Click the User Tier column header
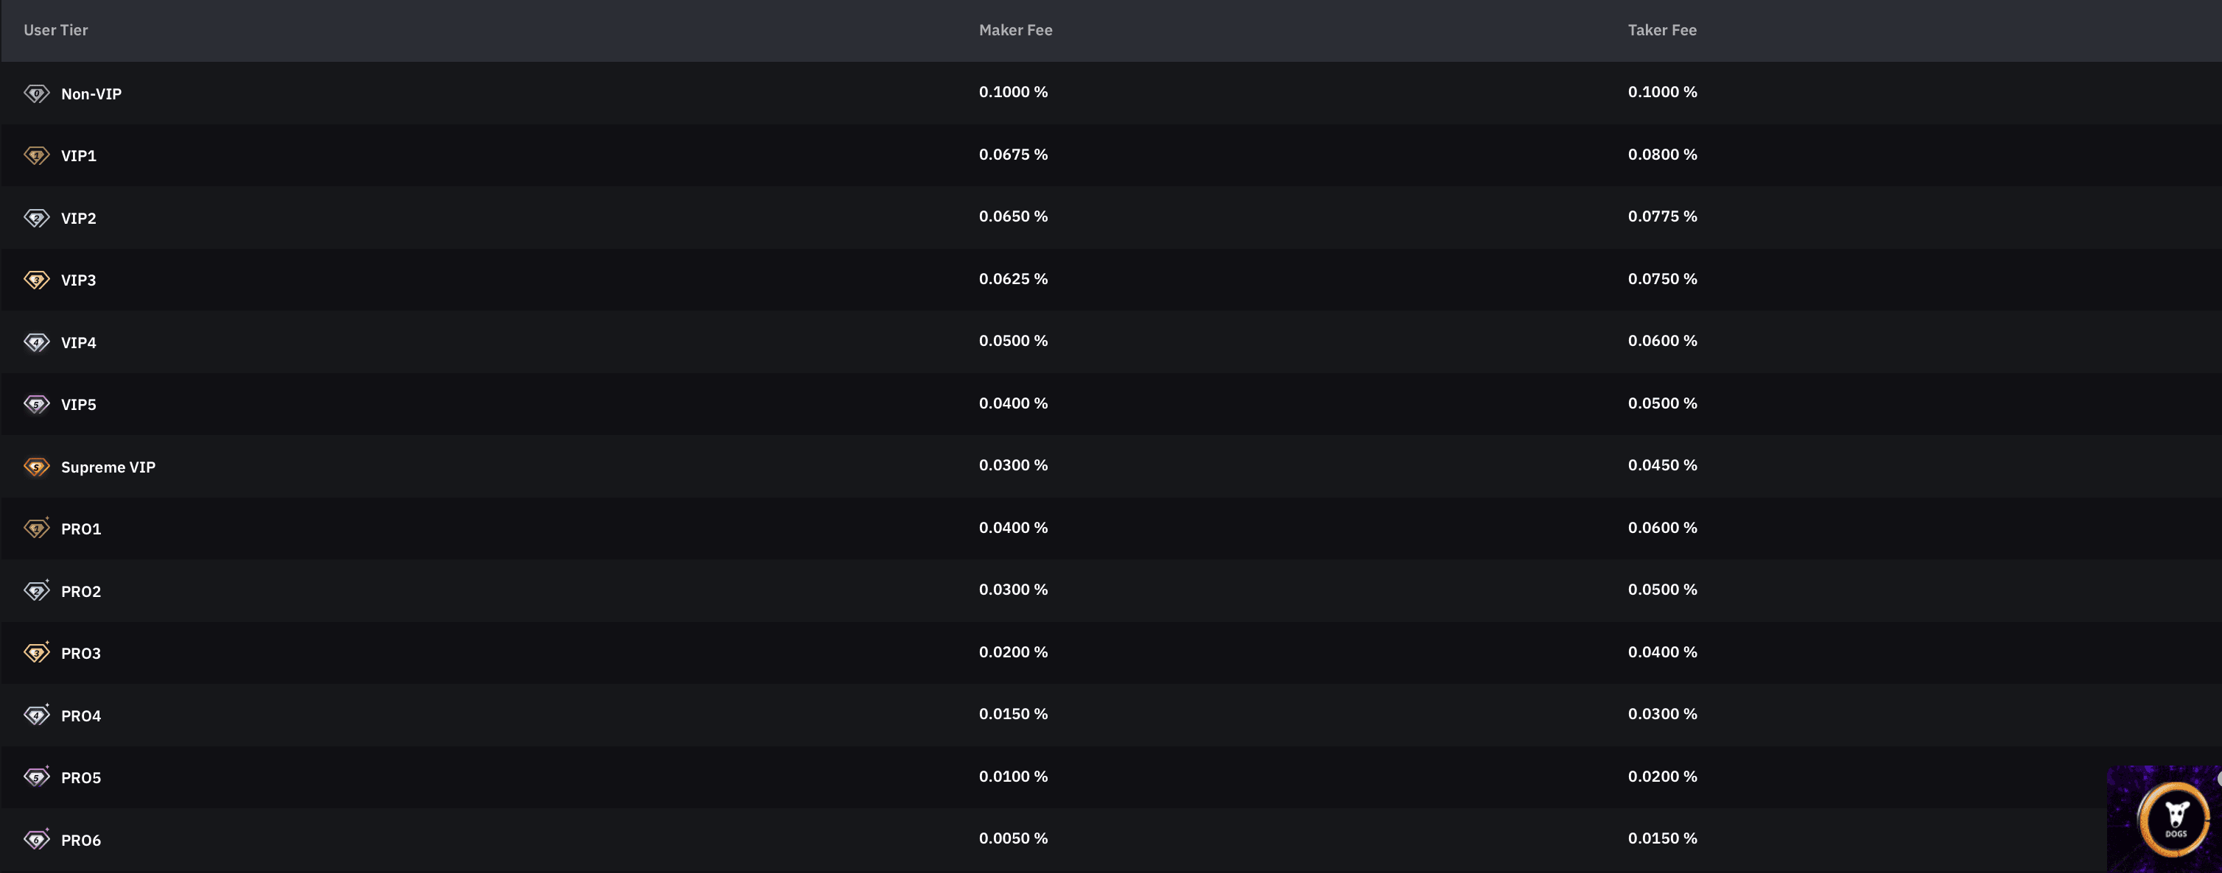 click(55, 30)
